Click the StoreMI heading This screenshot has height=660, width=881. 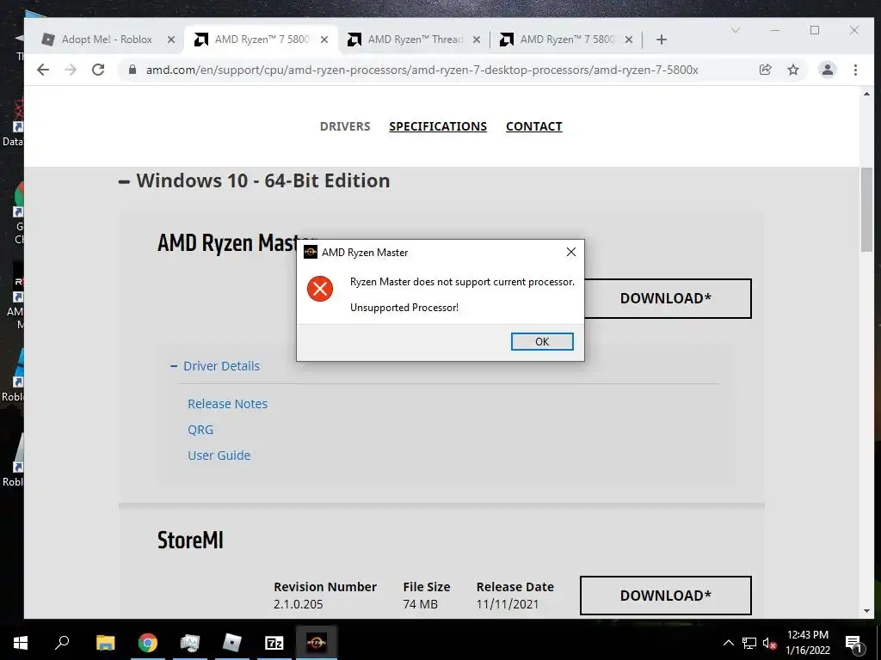(190, 541)
